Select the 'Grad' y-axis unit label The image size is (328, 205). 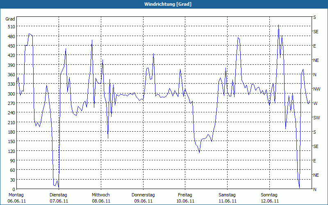[10, 19]
